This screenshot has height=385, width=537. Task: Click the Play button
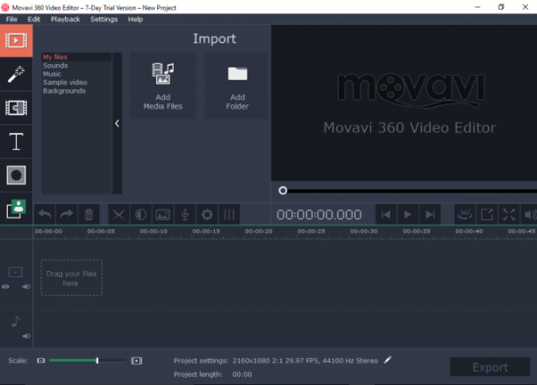tap(408, 215)
